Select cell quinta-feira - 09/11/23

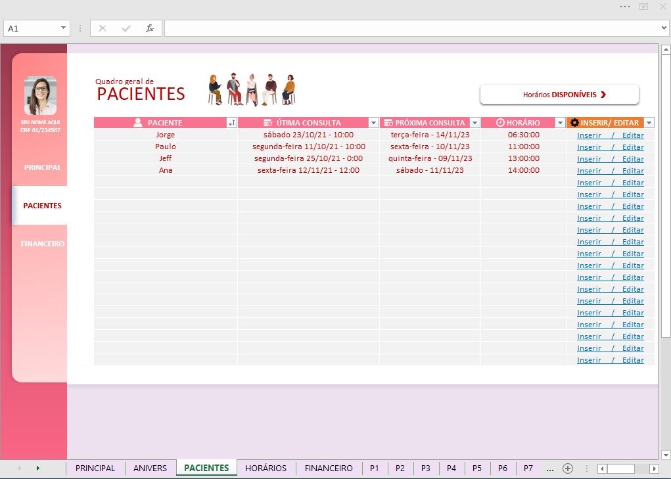click(x=430, y=158)
